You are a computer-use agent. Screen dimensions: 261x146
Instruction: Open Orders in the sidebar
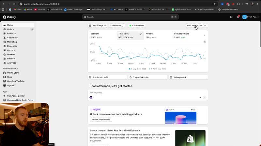point(18,29)
